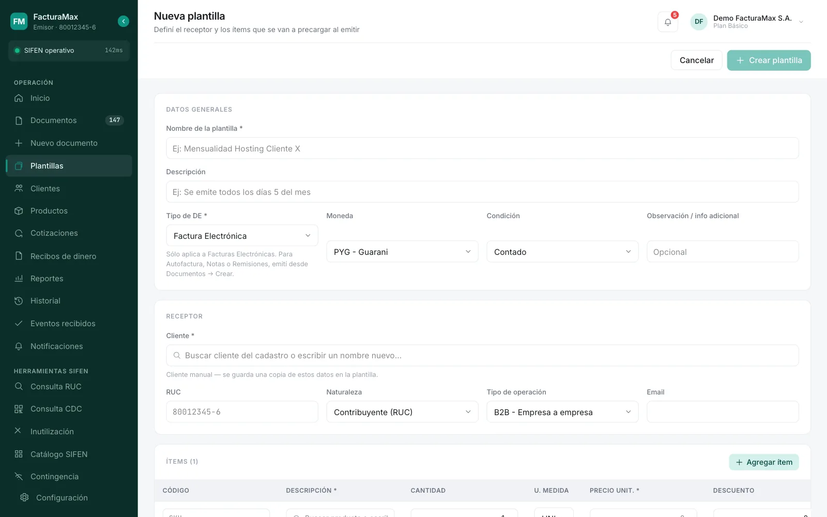The image size is (827, 517).
Task: Click the SIFEN operativo status indicator
Action: click(69, 51)
